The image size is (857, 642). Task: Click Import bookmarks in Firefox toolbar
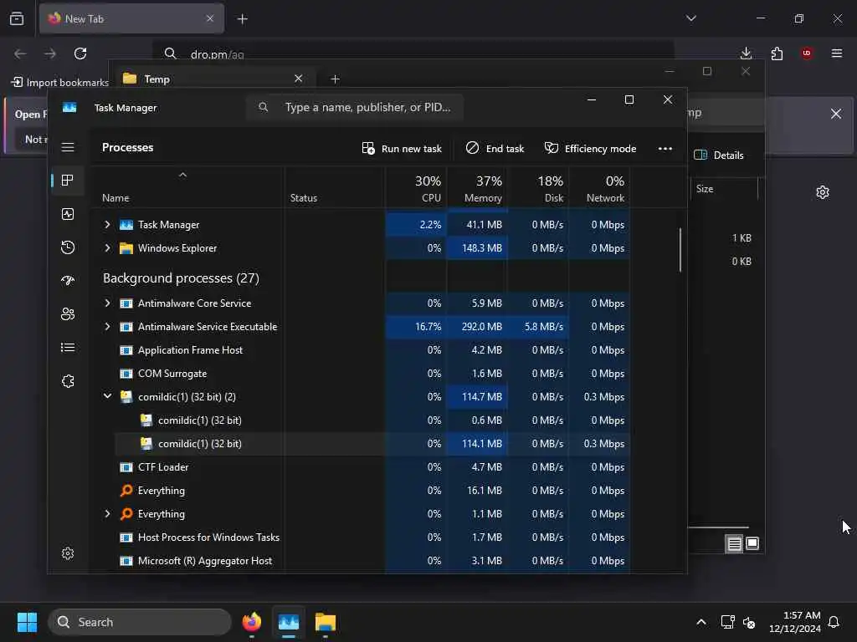click(x=60, y=83)
